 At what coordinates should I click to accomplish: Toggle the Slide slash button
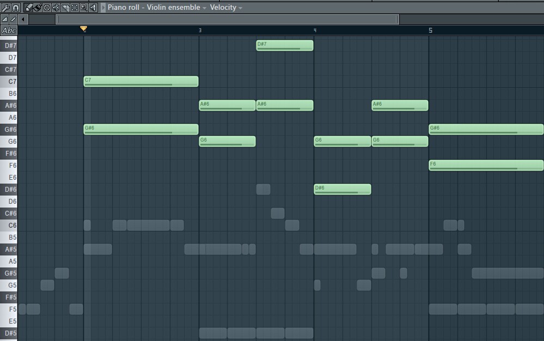[x=13, y=20]
